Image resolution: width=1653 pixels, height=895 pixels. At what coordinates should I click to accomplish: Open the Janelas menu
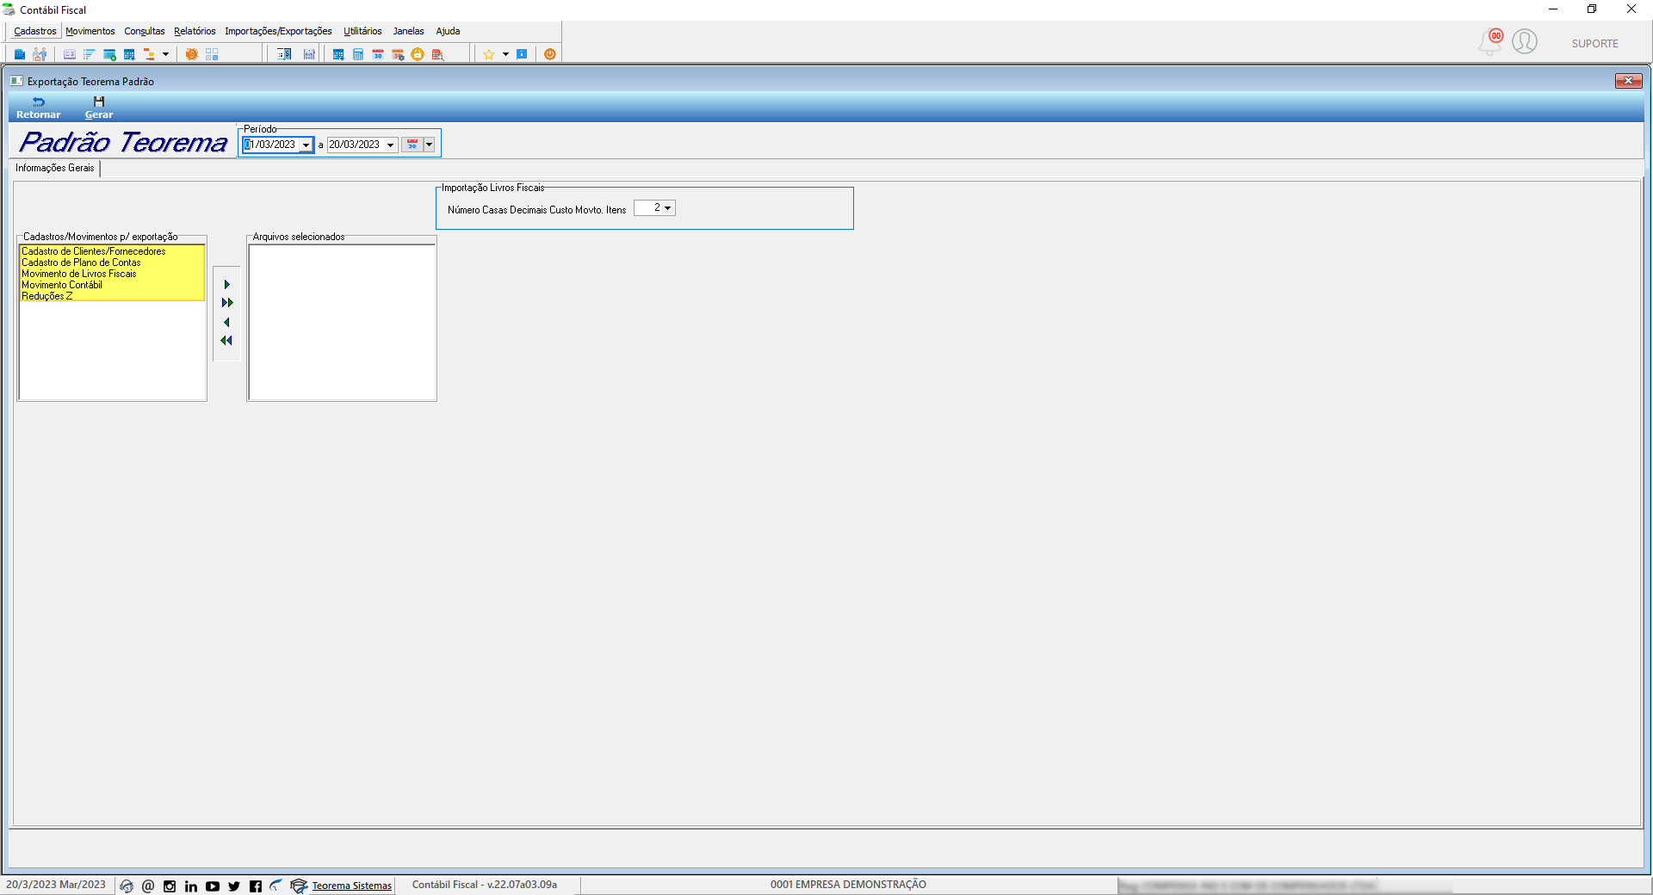coord(409,31)
